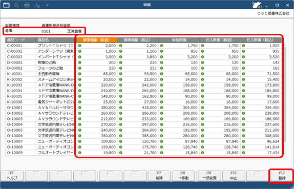
Task: Click green icon before 297,000 in row O-10004
Action: click(x=120, y=124)
